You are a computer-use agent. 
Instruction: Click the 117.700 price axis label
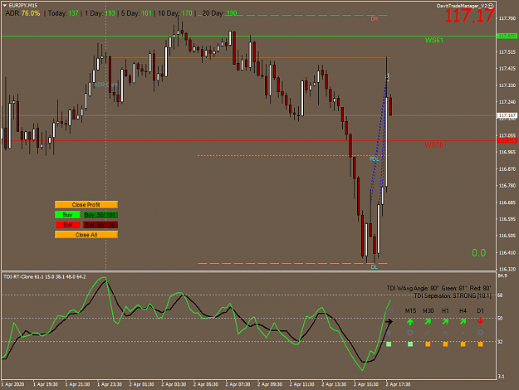507,18
